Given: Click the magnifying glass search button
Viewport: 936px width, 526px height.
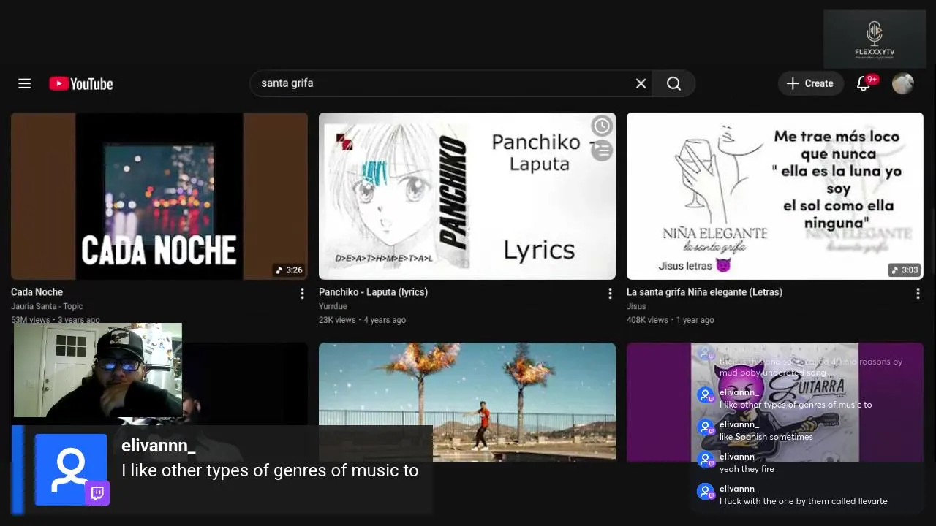Looking at the screenshot, I should [673, 83].
